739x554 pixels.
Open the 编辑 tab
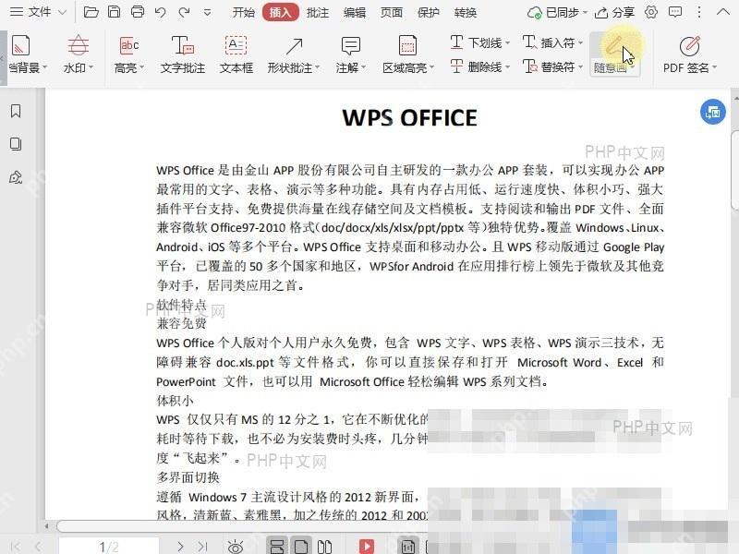[355, 12]
